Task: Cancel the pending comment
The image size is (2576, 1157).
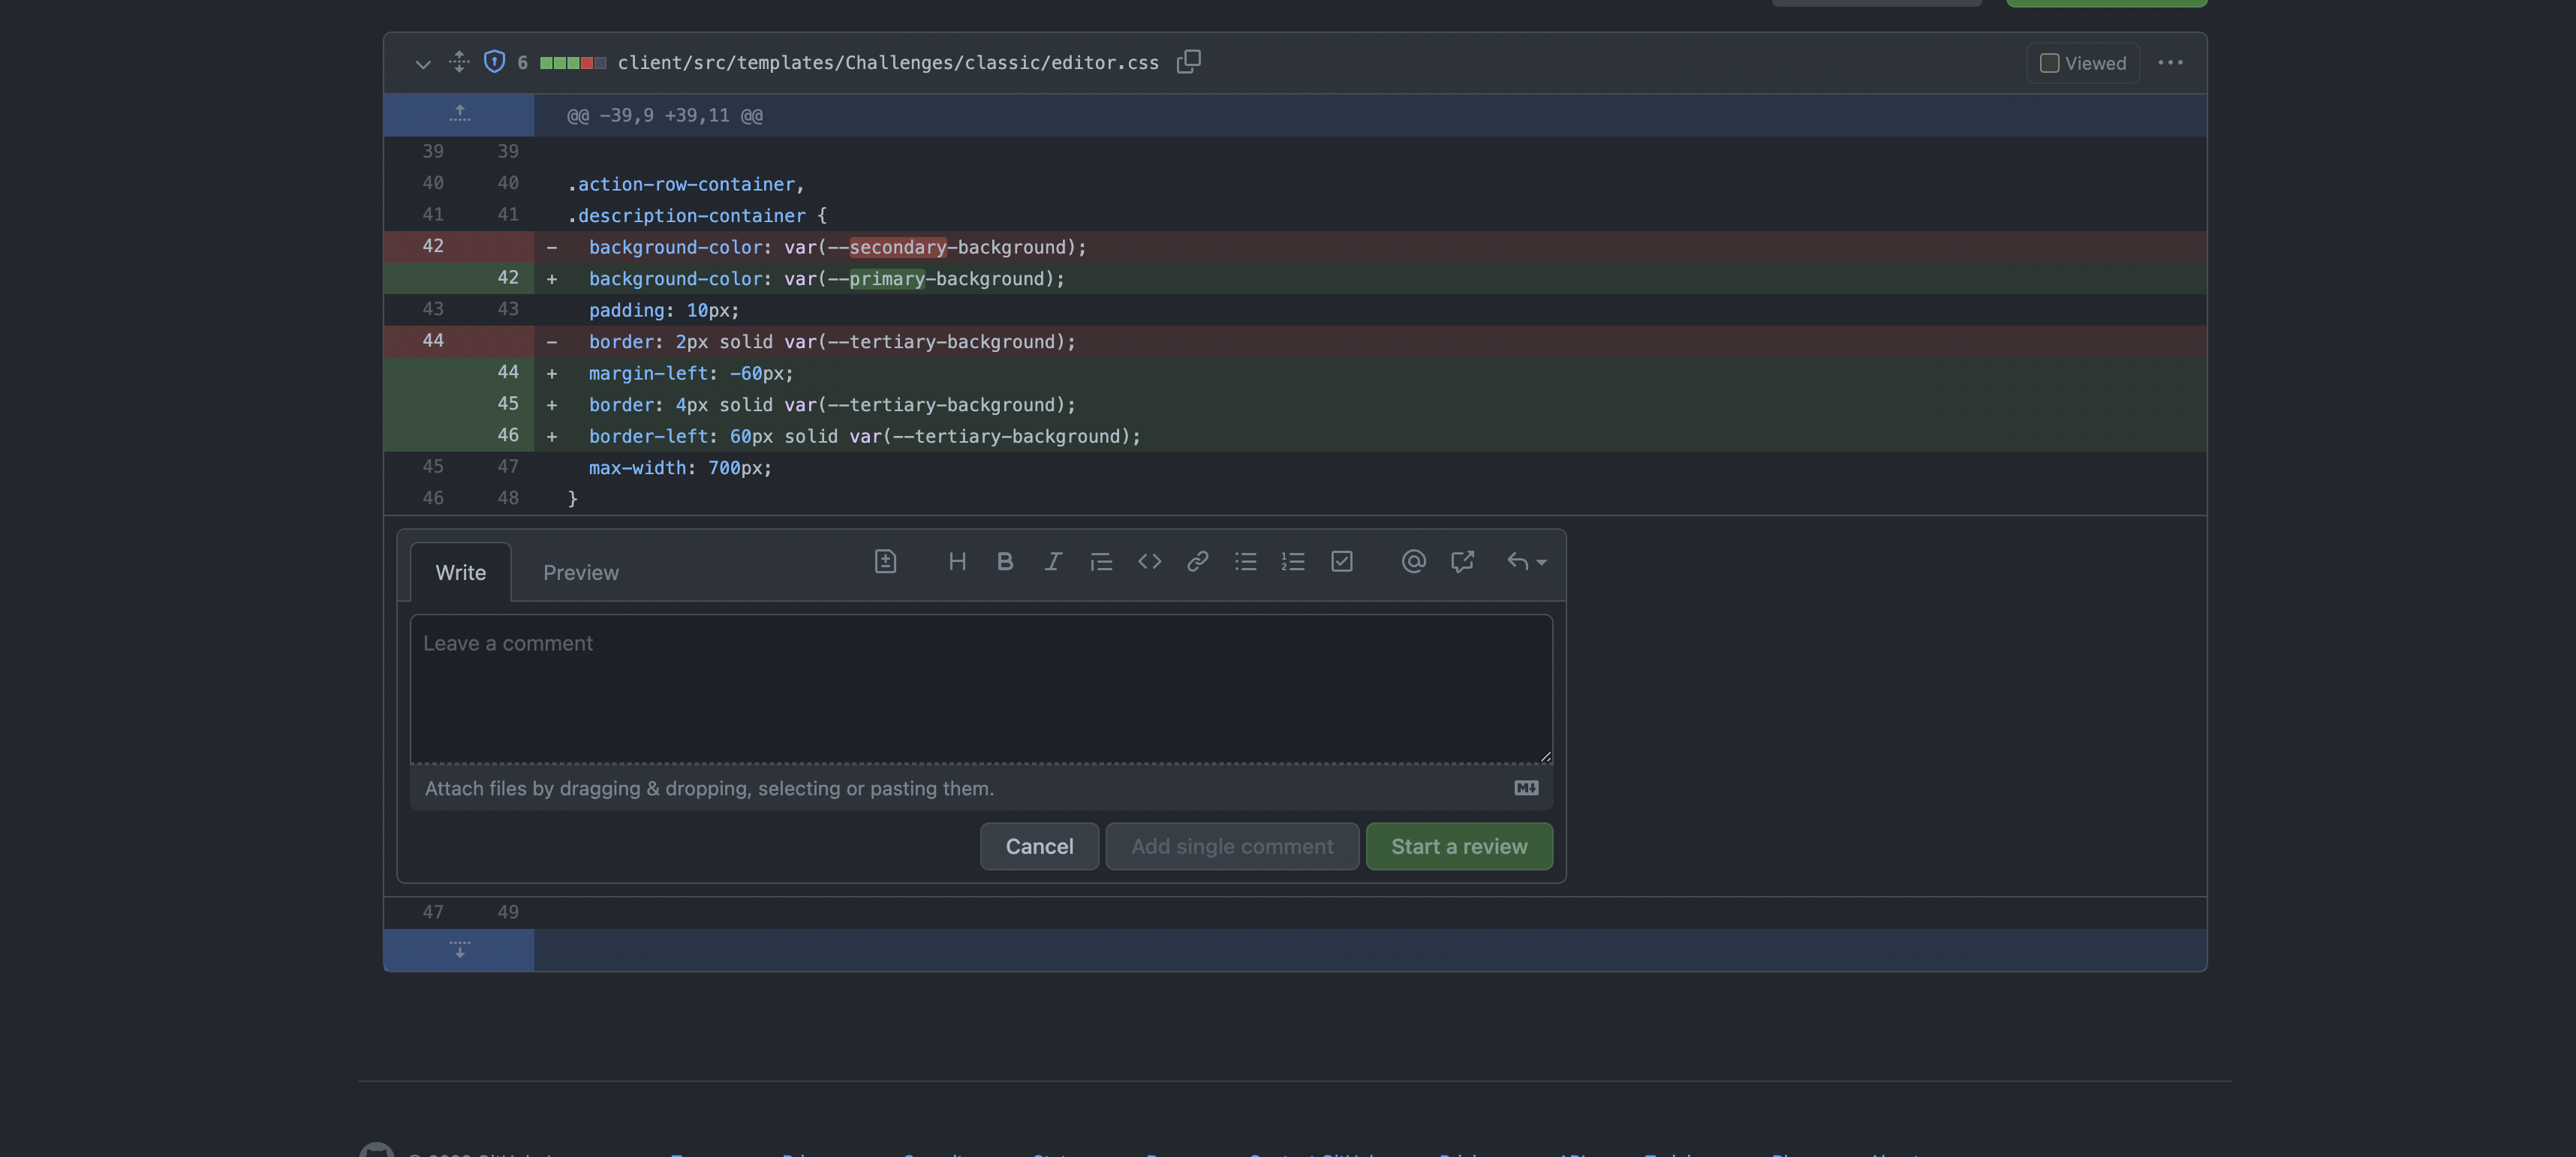Action: point(1039,846)
